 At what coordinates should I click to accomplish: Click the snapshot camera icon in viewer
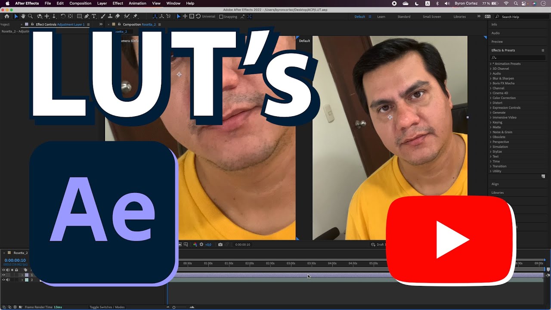pyautogui.click(x=220, y=245)
